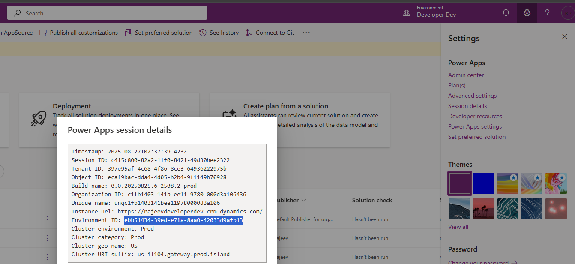575x264 pixels.
Task: Open the help question mark icon
Action: coord(547,13)
